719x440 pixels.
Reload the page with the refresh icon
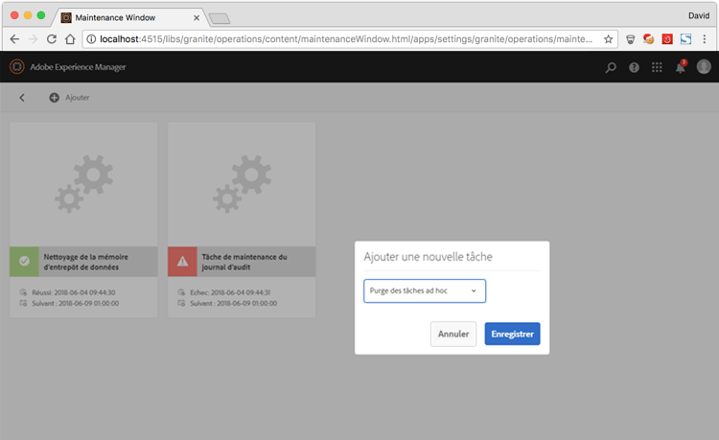pos(52,39)
